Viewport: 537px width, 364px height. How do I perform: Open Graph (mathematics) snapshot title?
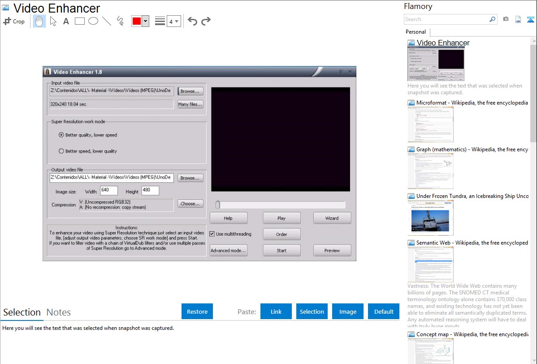coord(472,149)
